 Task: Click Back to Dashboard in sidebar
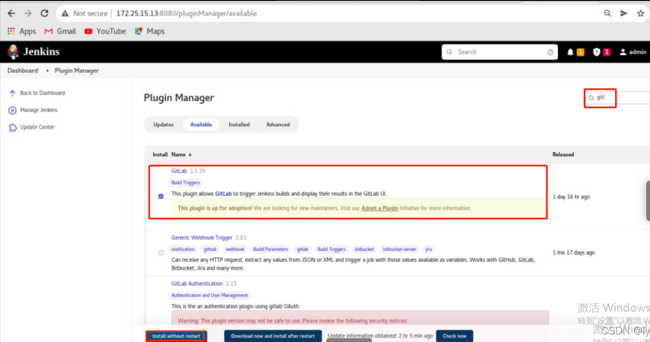[36, 93]
